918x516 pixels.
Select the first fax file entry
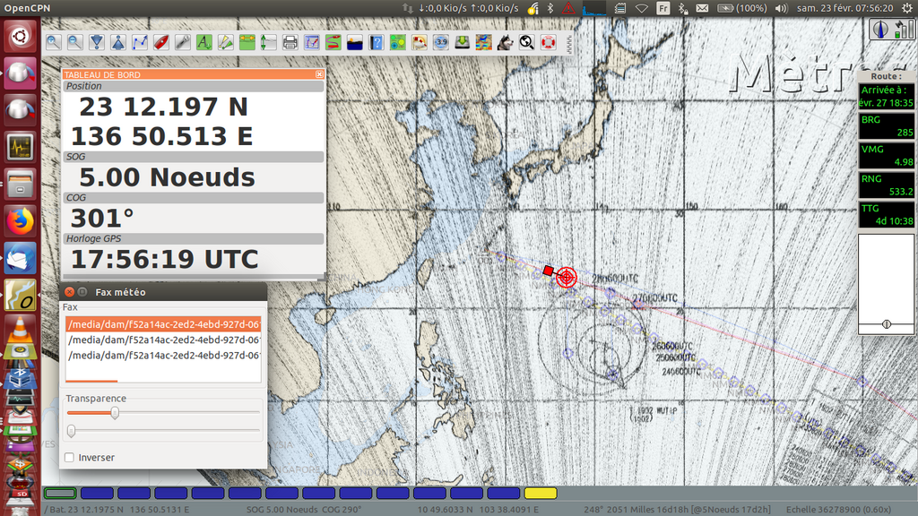tap(163, 324)
